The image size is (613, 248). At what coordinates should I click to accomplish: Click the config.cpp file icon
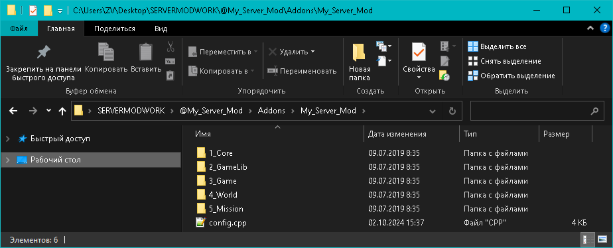coord(200,223)
